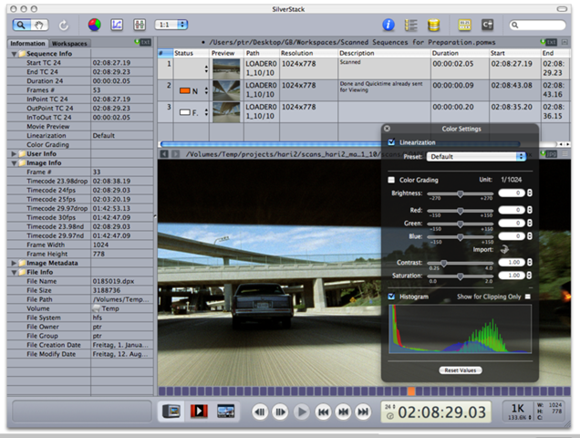Collapse the Sequence Info section
580x438 pixels.
[x=15, y=54]
